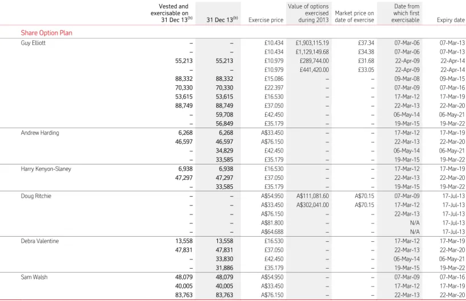Click 'A$70.15' in the A$54.950 Doug Ritchie row
The width and height of the screenshot is (466, 301).
coord(364,196)
